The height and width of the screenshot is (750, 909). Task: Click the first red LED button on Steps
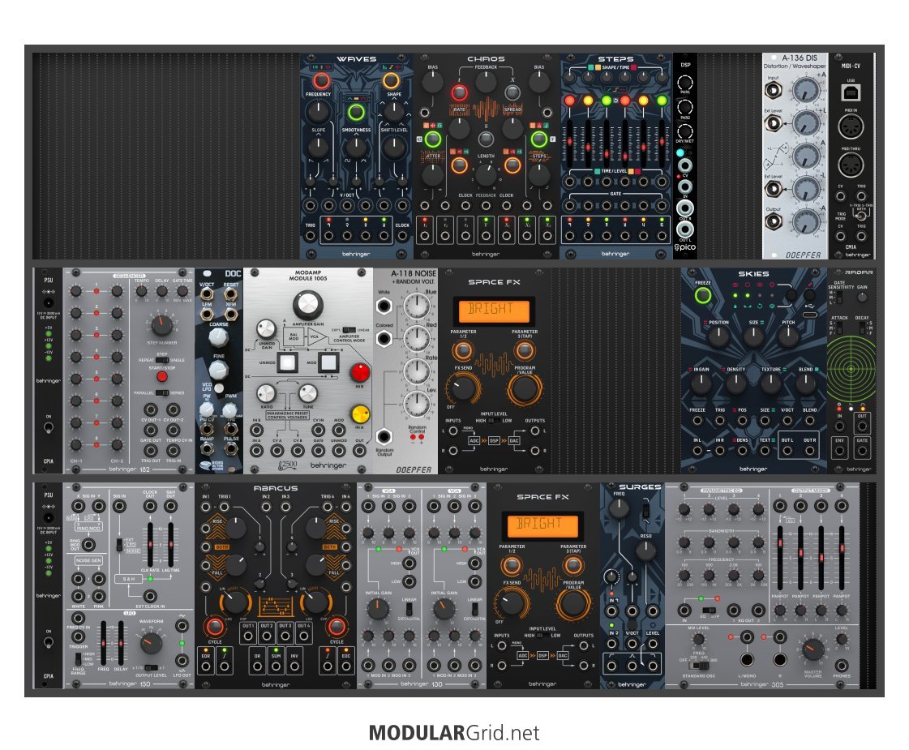pyautogui.click(x=569, y=101)
